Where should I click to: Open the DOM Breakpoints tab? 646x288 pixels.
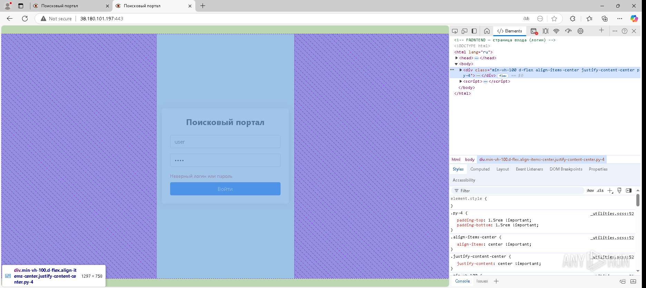566,169
